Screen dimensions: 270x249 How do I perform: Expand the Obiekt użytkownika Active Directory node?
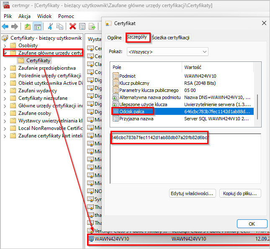click(5, 84)
